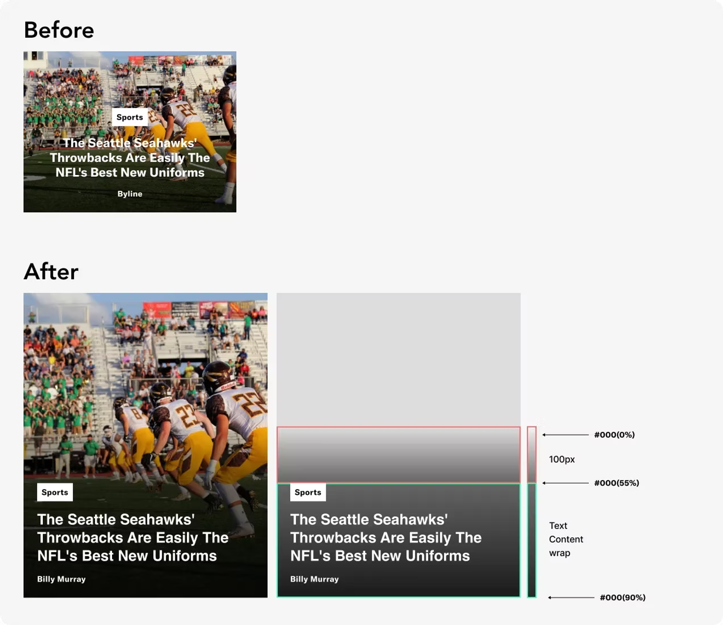The width and height of the screenshot is (723, 625).
Task: Open the headline on the After photo card
Action: (133, 537)
